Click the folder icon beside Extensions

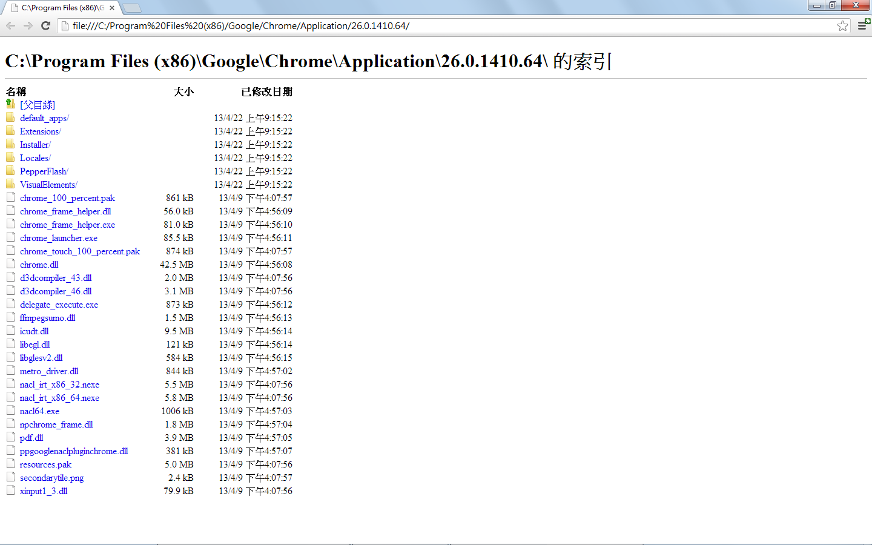(x=10, y=131)
